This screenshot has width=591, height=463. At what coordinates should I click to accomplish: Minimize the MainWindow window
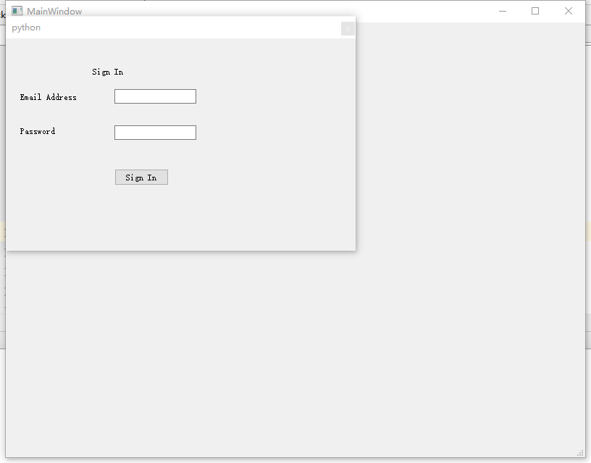click(503, 11)
